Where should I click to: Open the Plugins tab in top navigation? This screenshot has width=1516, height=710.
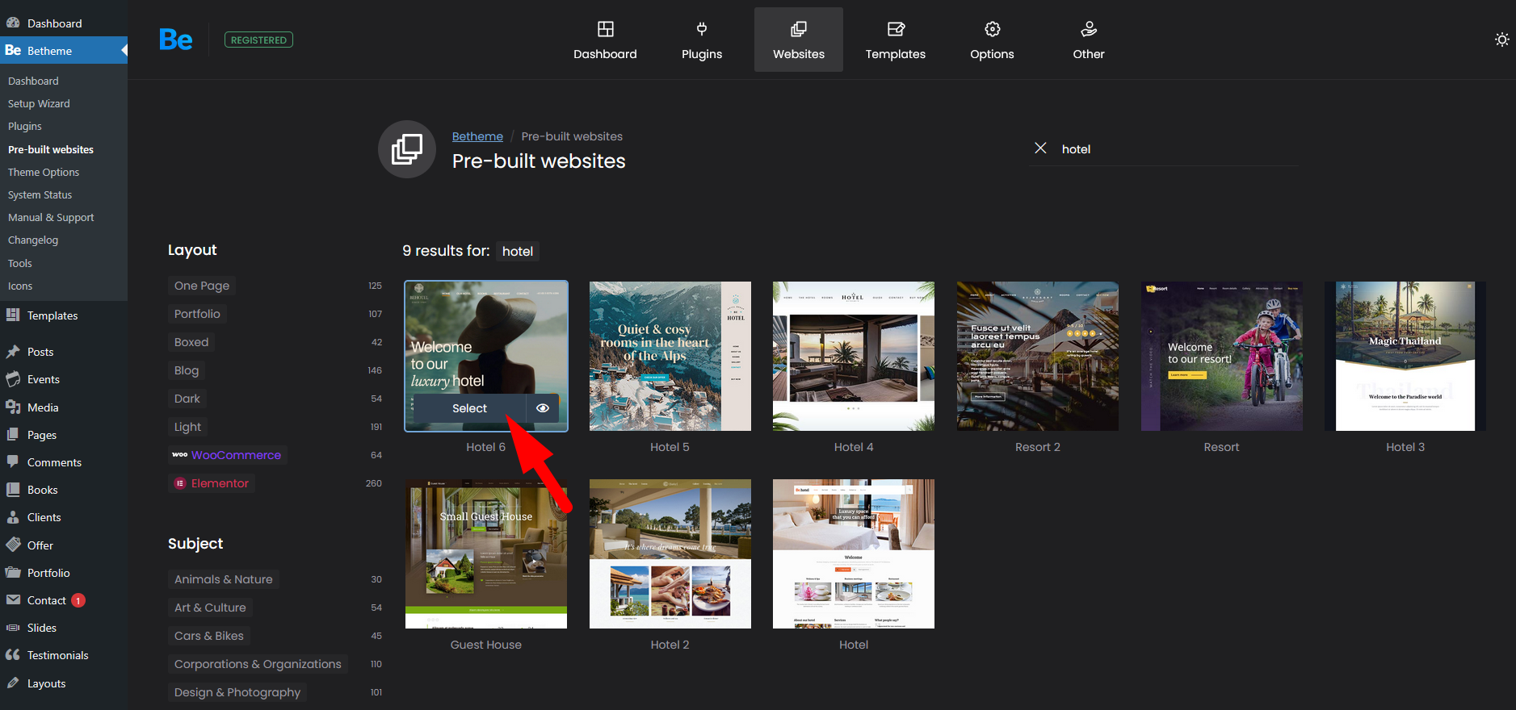(x=701, y=40)
